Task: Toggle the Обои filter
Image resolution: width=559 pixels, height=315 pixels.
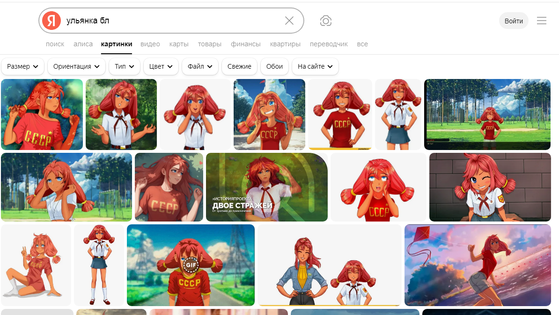Action: [274, 66]
